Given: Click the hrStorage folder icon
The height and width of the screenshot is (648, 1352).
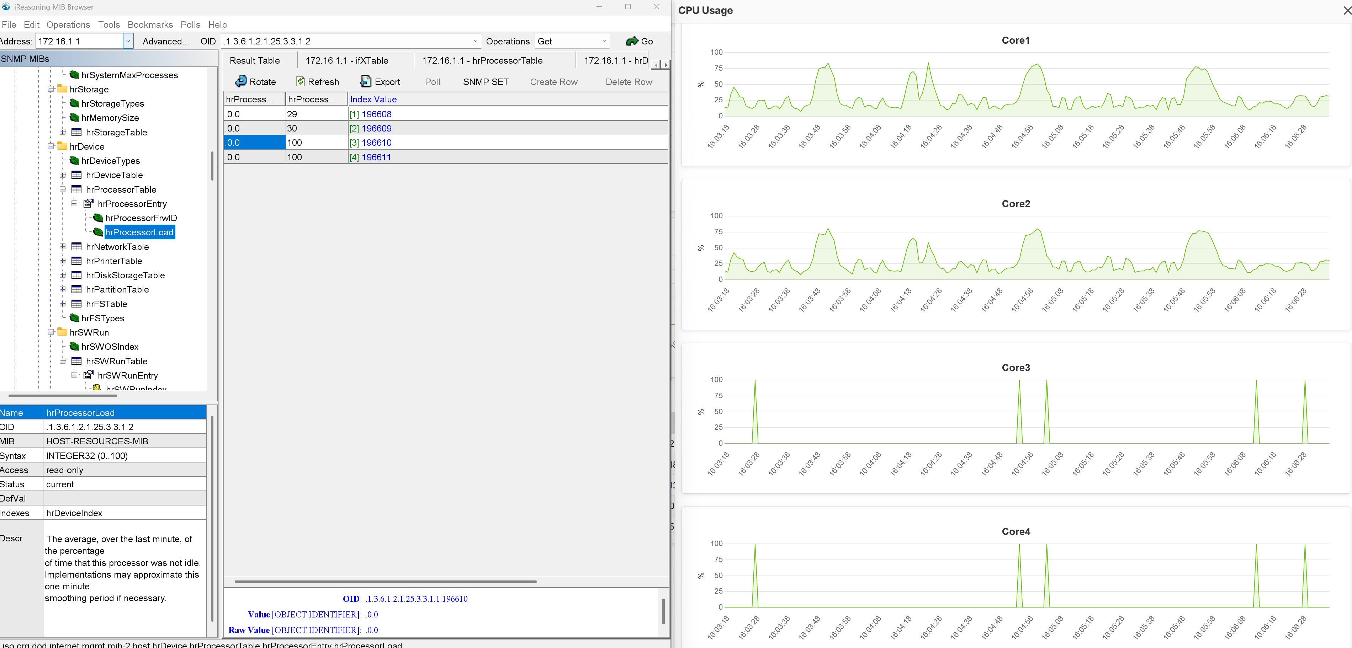Looking at the screenshot, I should coord(62,89).
